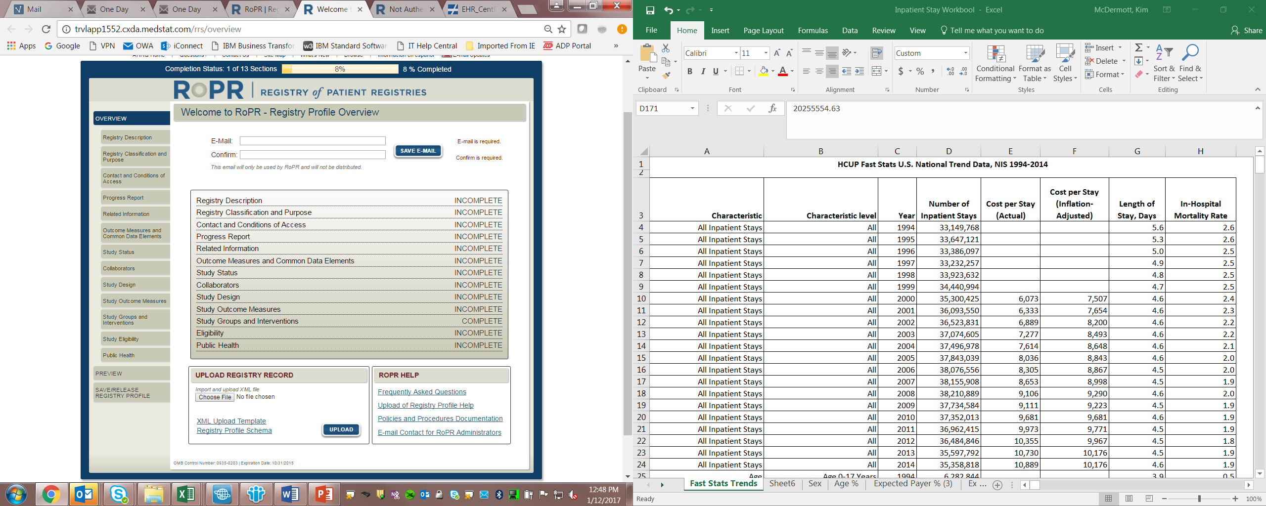
Task: Toggle Bold formatting in Excel
Action: [689, 72]
